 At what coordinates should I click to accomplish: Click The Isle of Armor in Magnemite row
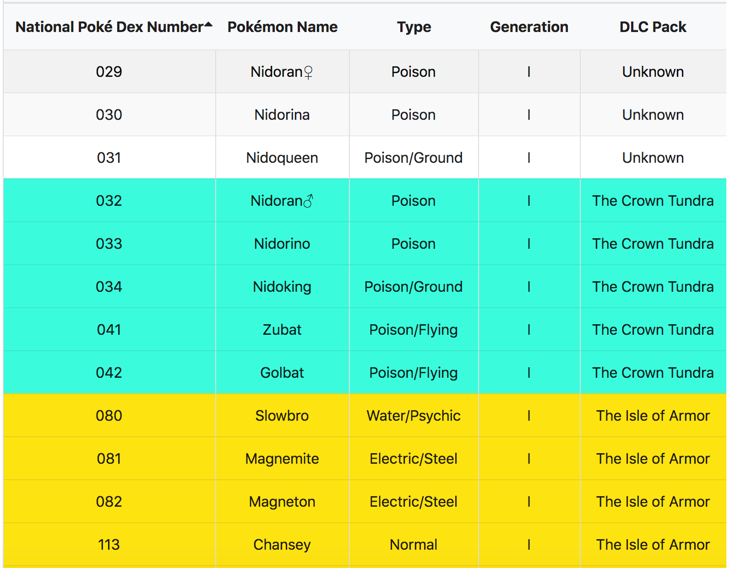[653, 459]
